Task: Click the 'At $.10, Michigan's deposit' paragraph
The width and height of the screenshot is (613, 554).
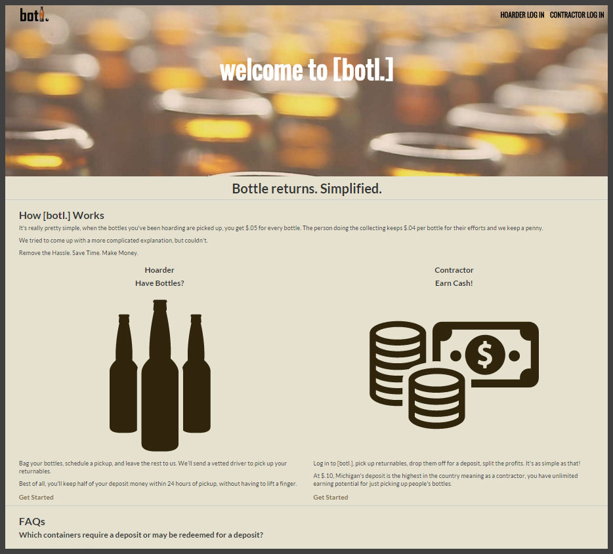Action: tap(446, 480)
